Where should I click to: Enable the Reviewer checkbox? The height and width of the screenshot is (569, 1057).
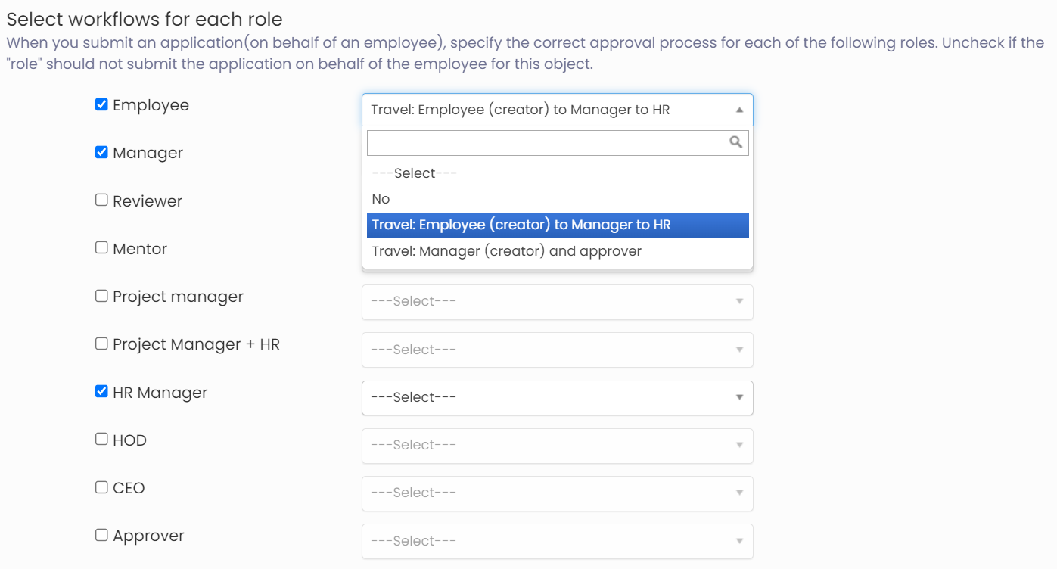(101, 200)
